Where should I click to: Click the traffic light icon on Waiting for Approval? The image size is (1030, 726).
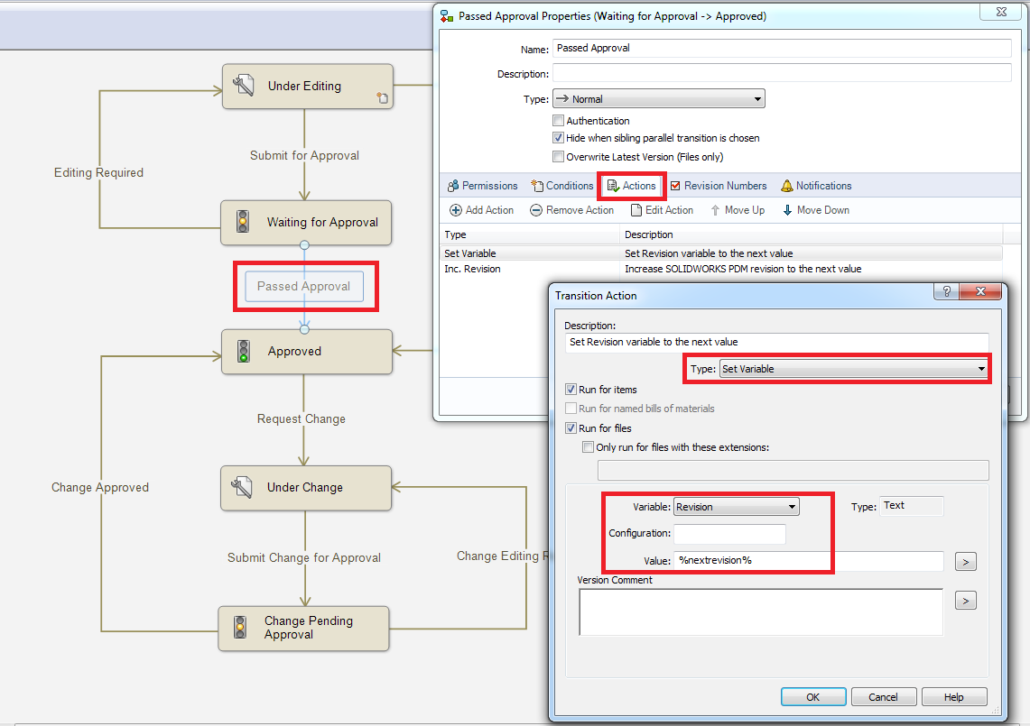241,223
